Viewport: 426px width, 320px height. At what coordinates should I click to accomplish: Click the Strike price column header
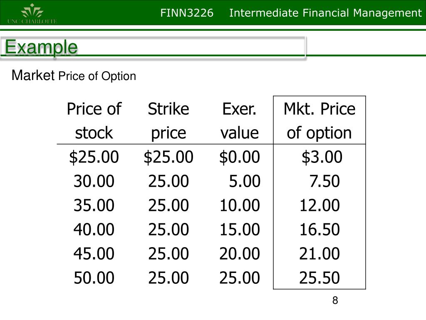click(168, 120)
